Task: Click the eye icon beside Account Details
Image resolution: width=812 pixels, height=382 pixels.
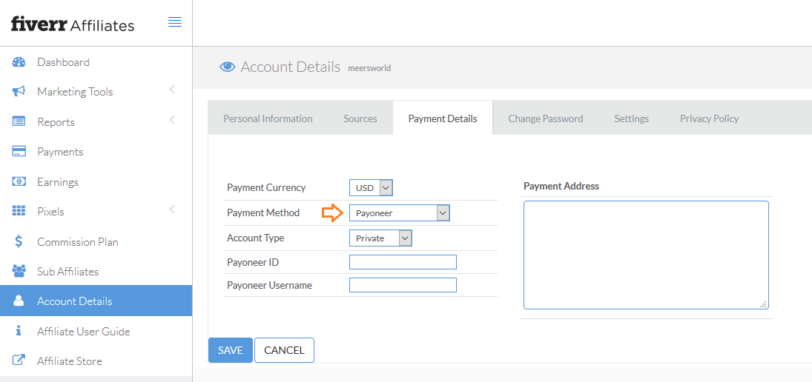Action: point(228,67)
